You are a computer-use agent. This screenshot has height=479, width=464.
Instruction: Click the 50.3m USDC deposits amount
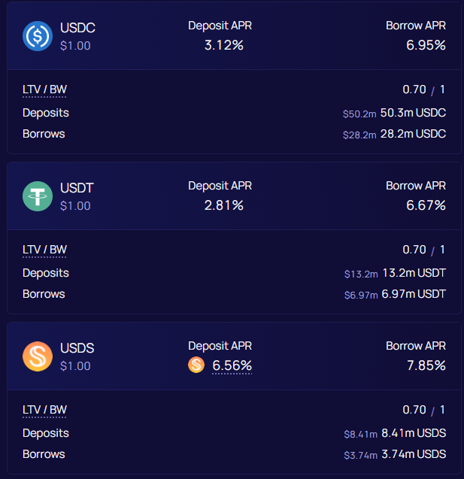coord(413,113)
